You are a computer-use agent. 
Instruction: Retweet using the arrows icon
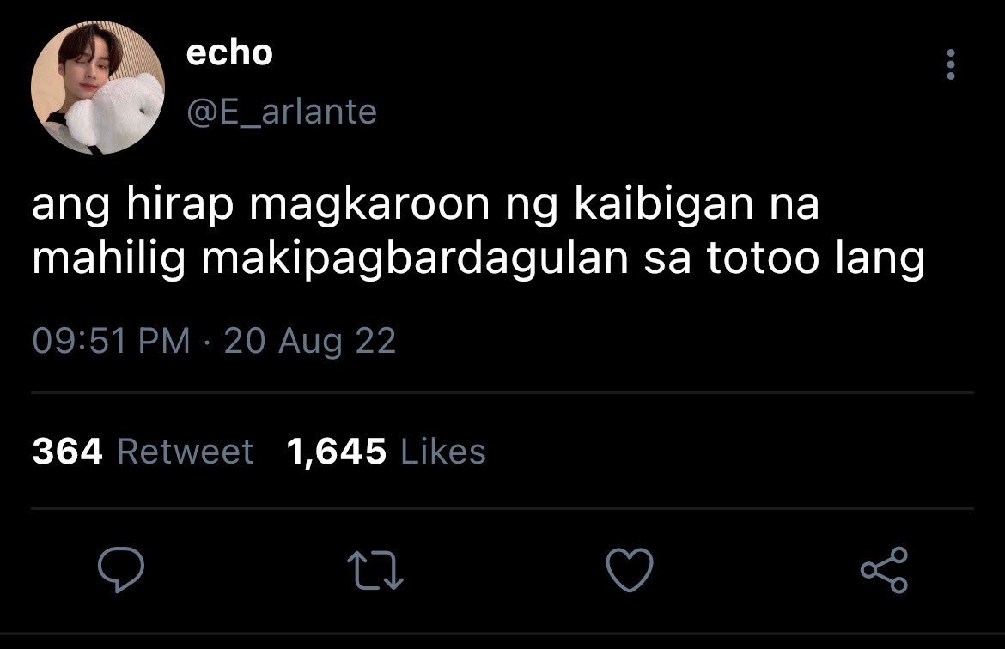pos(375,571)
